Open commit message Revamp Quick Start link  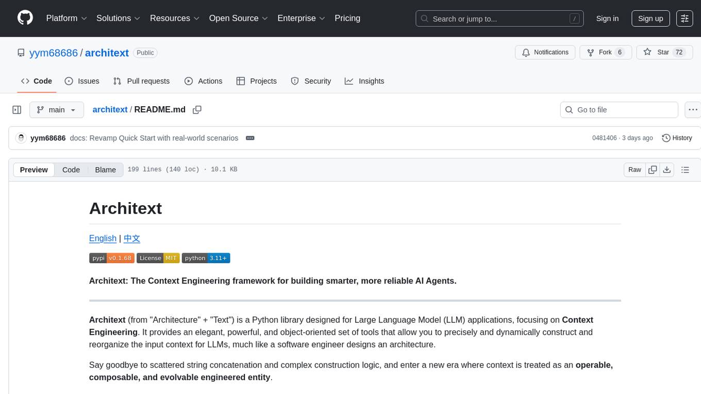[x=154, y=138]
